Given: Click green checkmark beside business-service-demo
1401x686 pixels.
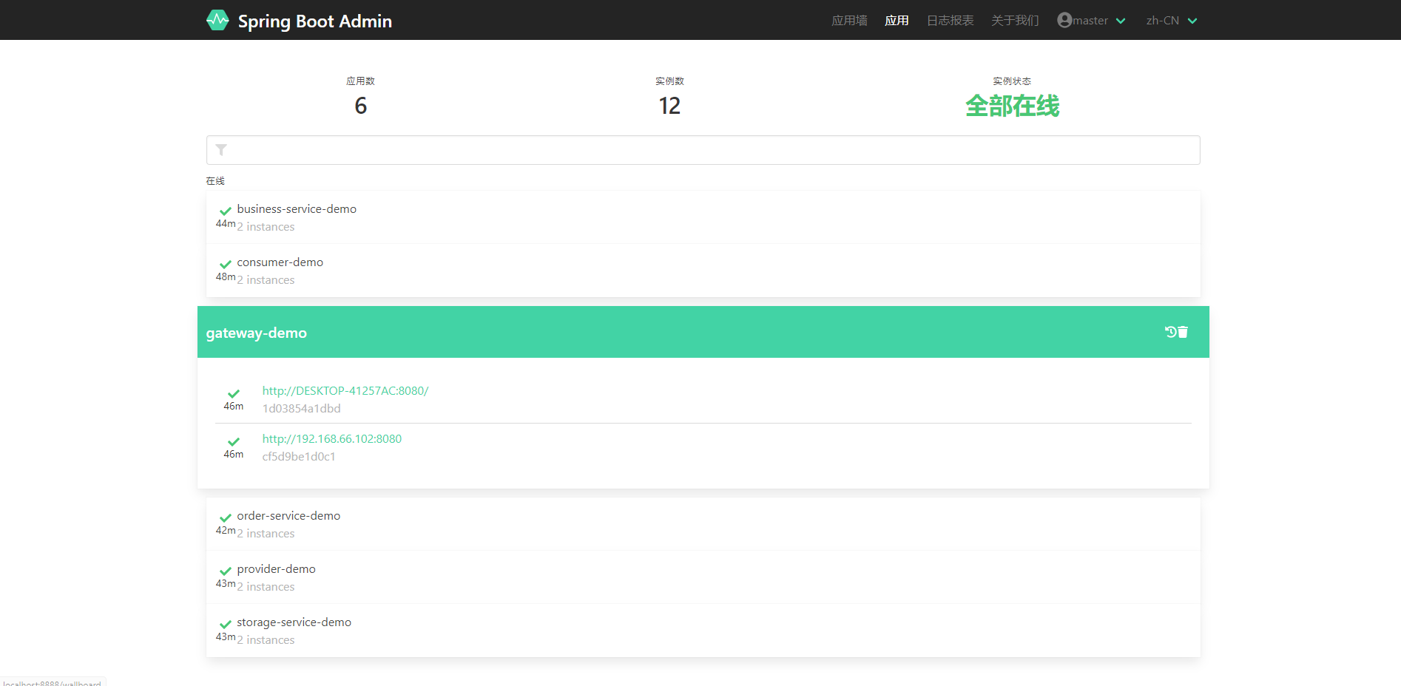Looking at the screenshot, I should [226, 211].
